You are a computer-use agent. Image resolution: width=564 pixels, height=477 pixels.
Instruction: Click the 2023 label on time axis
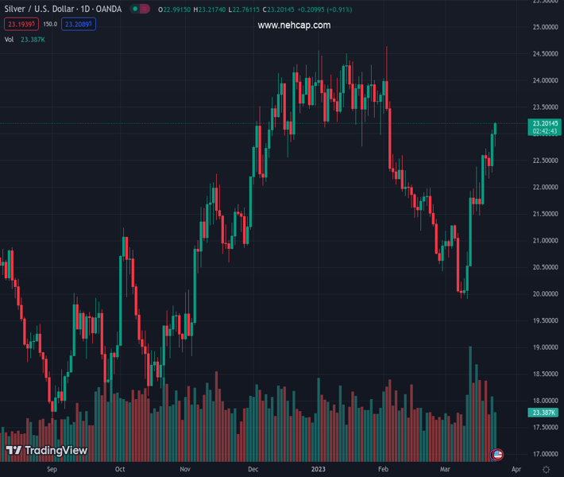click(319, 470)
